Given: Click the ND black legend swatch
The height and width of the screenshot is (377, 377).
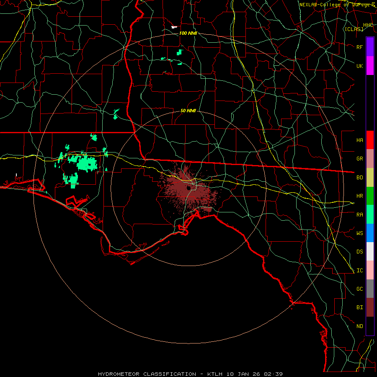Looking at the screenshot, I should click(370, 326).
